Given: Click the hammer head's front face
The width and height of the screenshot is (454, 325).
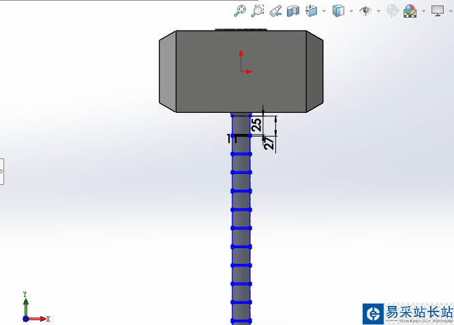Looking at the screenshot, I should [x=241, y=71].
